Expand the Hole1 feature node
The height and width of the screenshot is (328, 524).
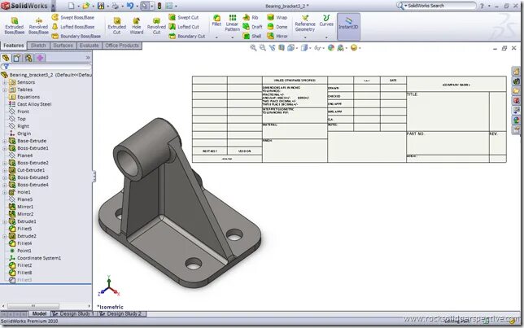(5, 192)
